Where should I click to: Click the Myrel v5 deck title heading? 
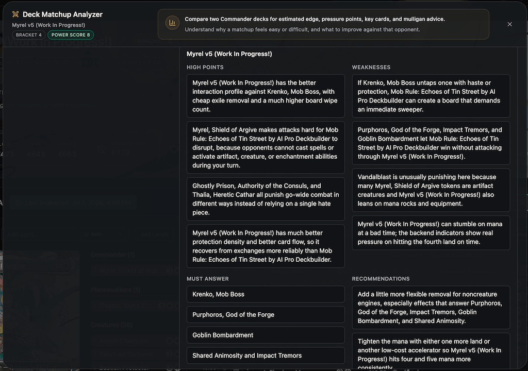click(229, 54)
